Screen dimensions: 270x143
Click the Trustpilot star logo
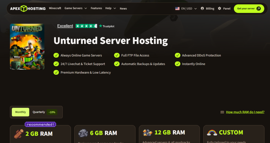100,26
